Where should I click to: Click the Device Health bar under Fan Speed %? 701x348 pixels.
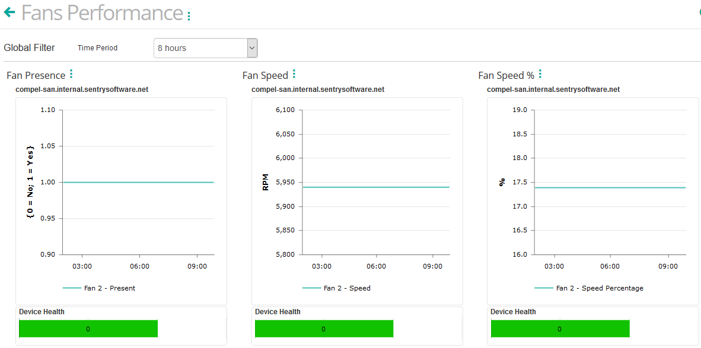tap(560, 328)
